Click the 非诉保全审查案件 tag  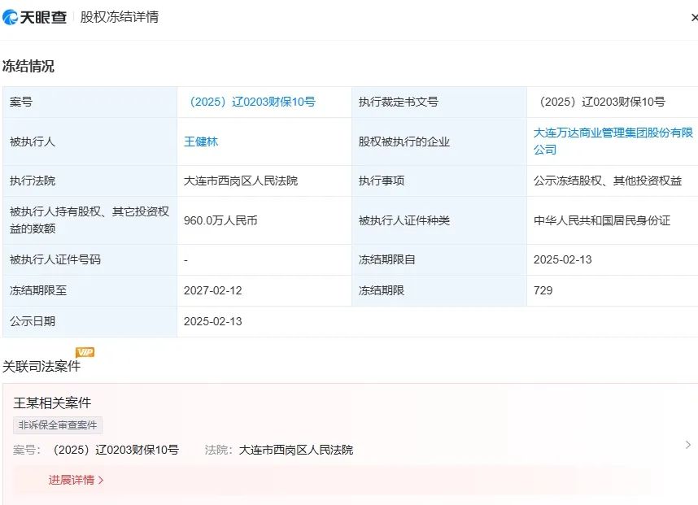click(58, 425)
